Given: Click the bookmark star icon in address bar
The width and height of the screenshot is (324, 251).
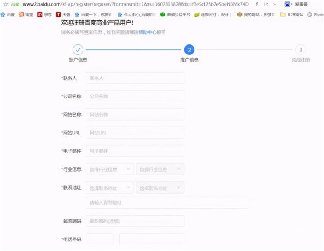Looking at the screenshot, I should pyautogui.click(x=6, y=4).
